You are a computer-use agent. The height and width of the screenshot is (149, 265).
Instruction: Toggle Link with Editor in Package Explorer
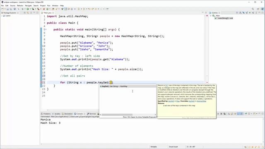coord(28,13)
